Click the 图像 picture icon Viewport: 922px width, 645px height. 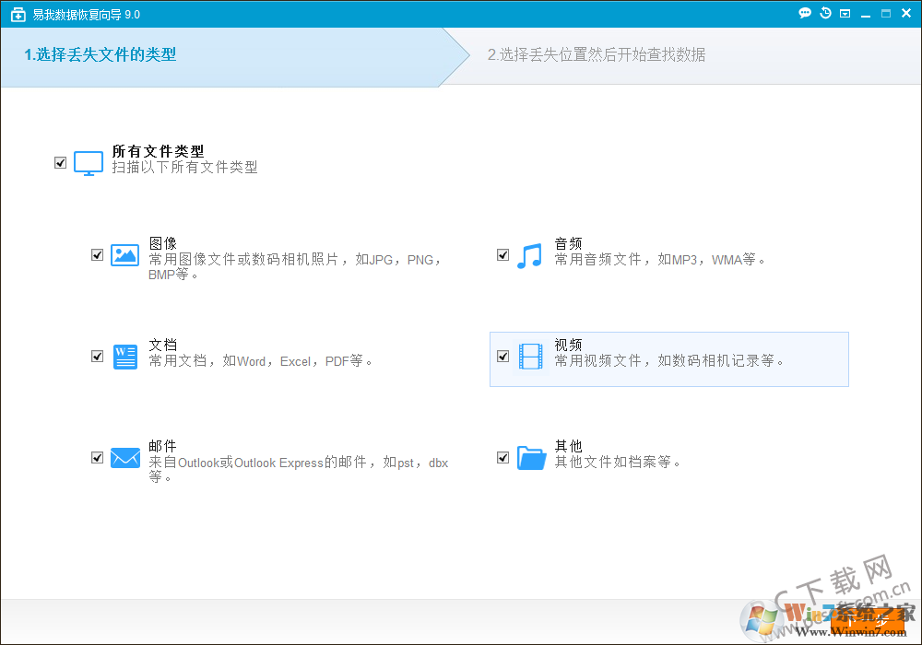124,255
